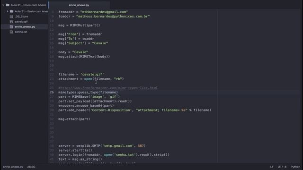The width and height of the screenshot is (303, 170).
Task: Click the toaddr pythonicos email string
Action: (x=113, y=17)
